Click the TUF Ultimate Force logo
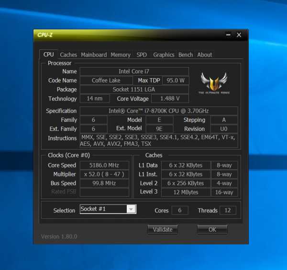 (214, 83)
